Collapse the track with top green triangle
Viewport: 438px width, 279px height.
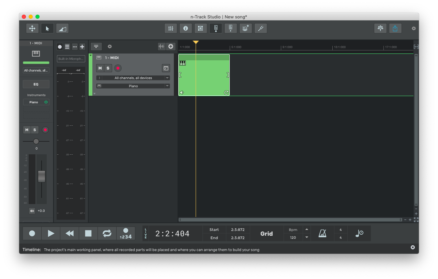(x=91, y=55)
